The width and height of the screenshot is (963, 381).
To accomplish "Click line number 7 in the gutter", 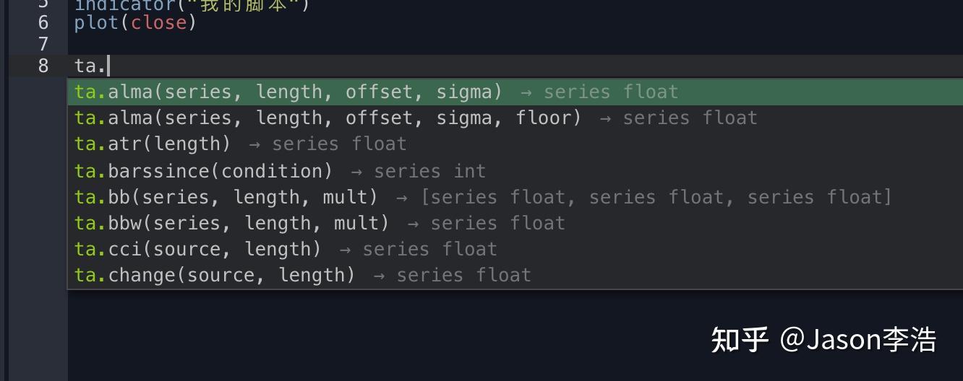I will [43, 44].
